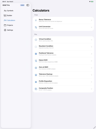Click the f(x) Calculators icon
The image size is (96, 129).
tap(5, 20)
